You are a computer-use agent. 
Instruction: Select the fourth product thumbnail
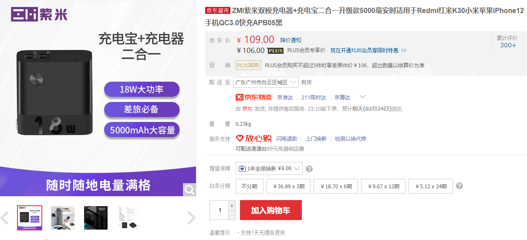coord(129,217)
